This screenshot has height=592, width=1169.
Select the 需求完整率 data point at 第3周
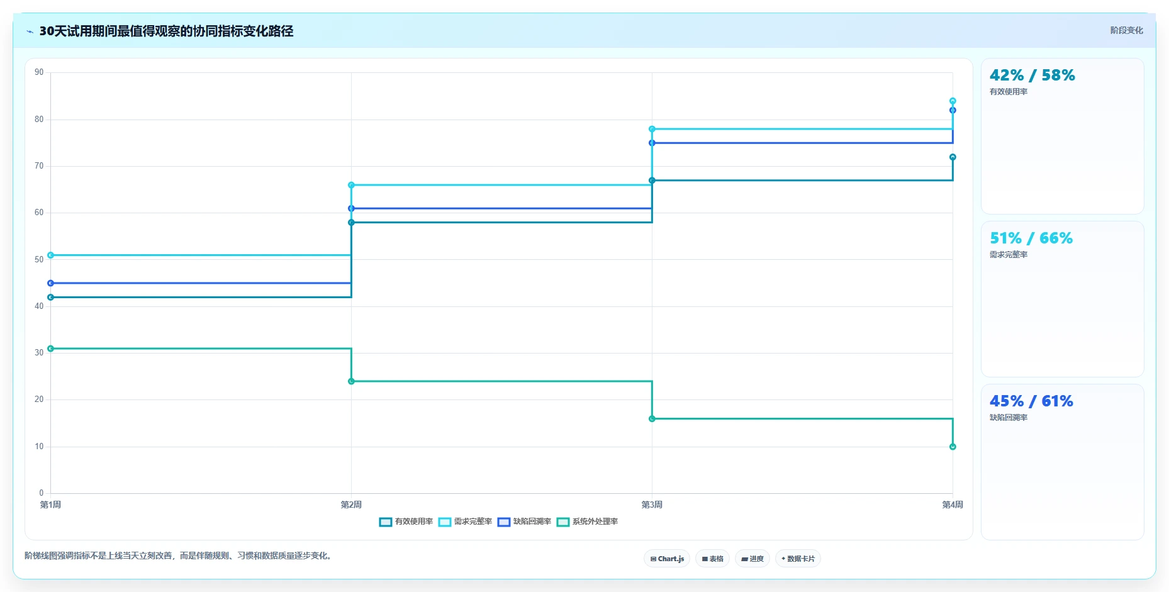click(652, 129)
